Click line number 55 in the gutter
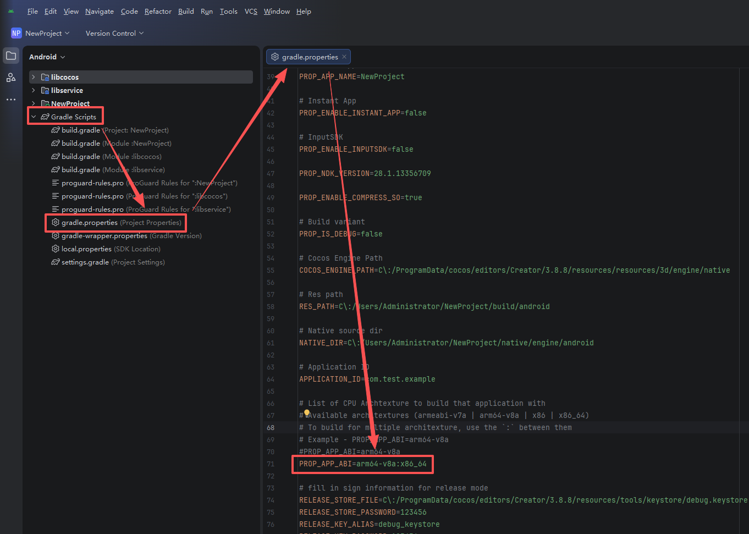Screen dimensions: 749x534 271,270
